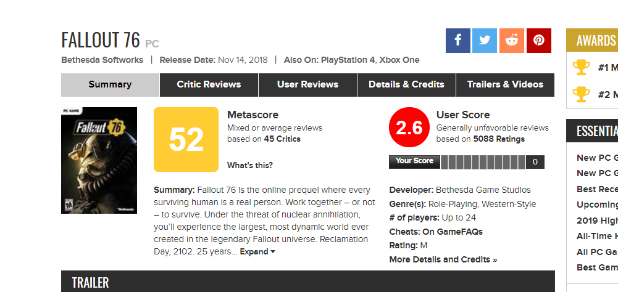Viewport: 618px width, 292px height.
Task: Set a rating on the Your Score bar
Action: (x=483, y=162)
